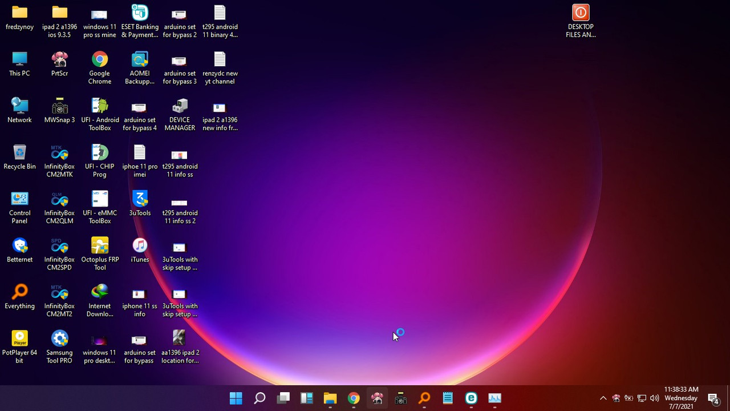Select arduino set for bypass 3 file
730x411 pixels.
tap(180, 68)
